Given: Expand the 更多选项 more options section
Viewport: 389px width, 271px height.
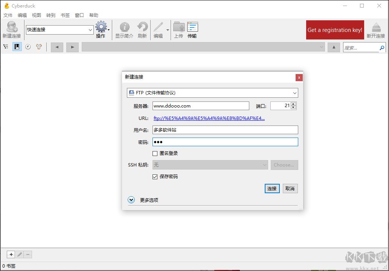Looking at the screenshot, I should [x=131, y=200].
